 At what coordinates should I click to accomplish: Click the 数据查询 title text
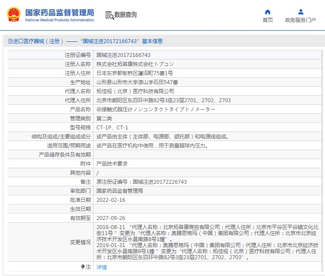point(126,15)
